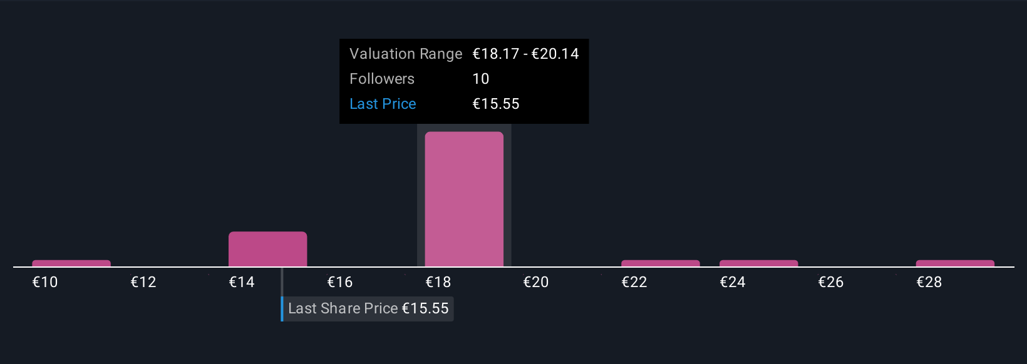The image size is (1027, 364).
Task: Click the Valuation Range label in tooltip
Action: (406, 54)
